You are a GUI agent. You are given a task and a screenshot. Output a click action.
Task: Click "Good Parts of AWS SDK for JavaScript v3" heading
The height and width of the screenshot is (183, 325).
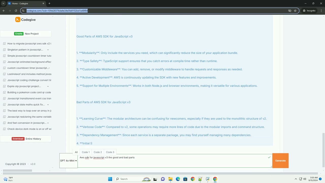[x=104, y=36]
